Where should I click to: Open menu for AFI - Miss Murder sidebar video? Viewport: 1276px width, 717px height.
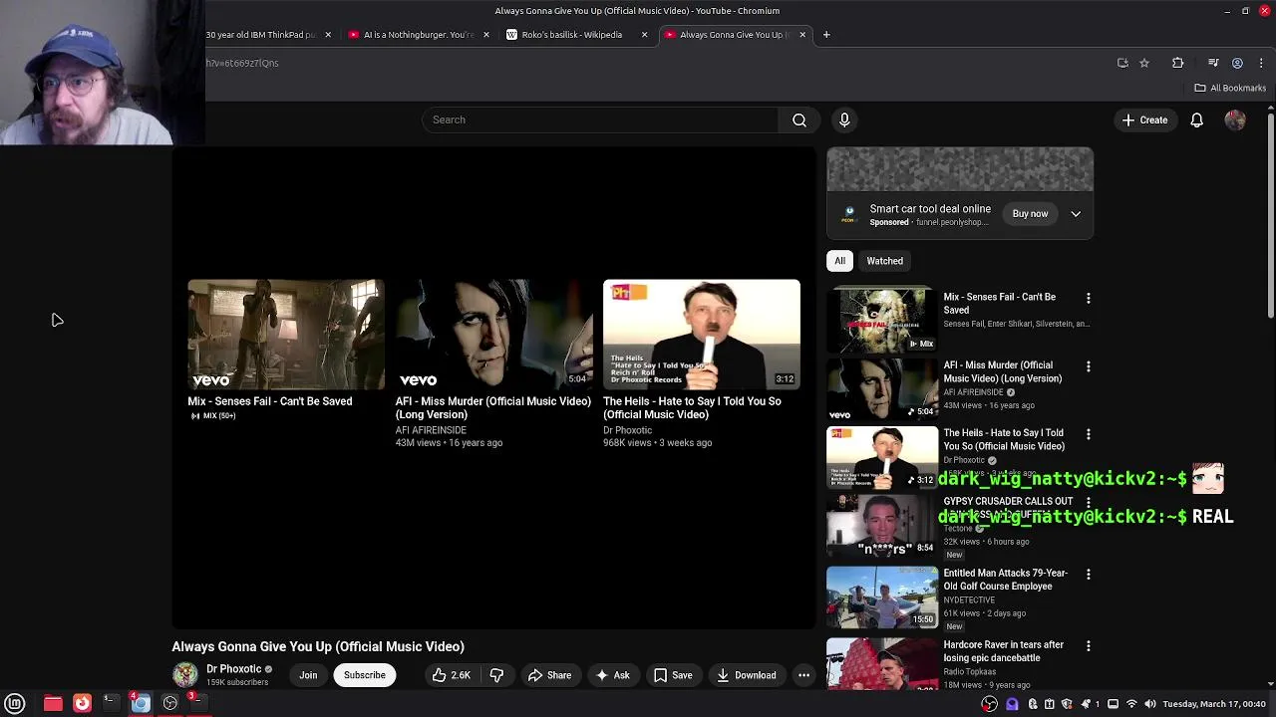[1088, 366]
